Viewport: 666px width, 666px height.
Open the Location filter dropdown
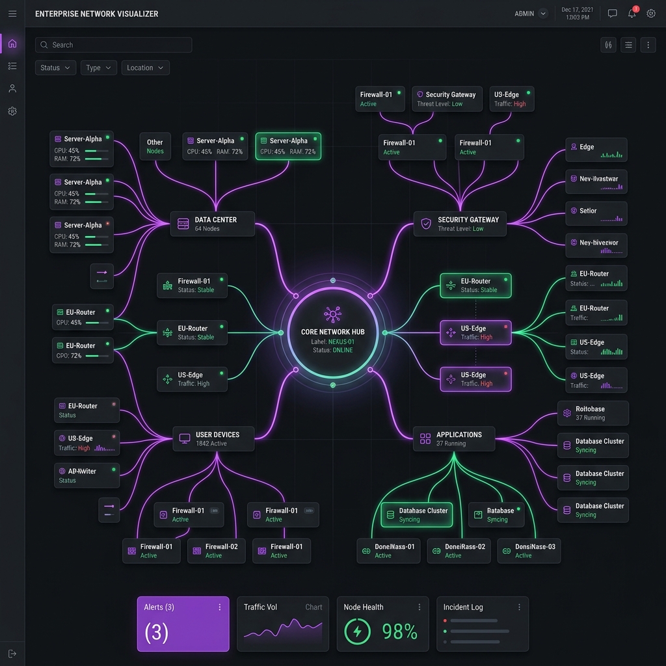coord(145,68)
